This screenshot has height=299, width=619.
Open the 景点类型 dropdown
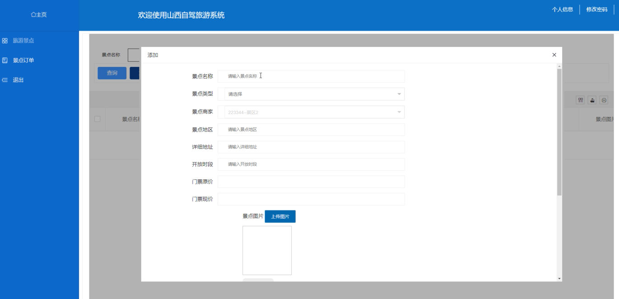point(311,94)
